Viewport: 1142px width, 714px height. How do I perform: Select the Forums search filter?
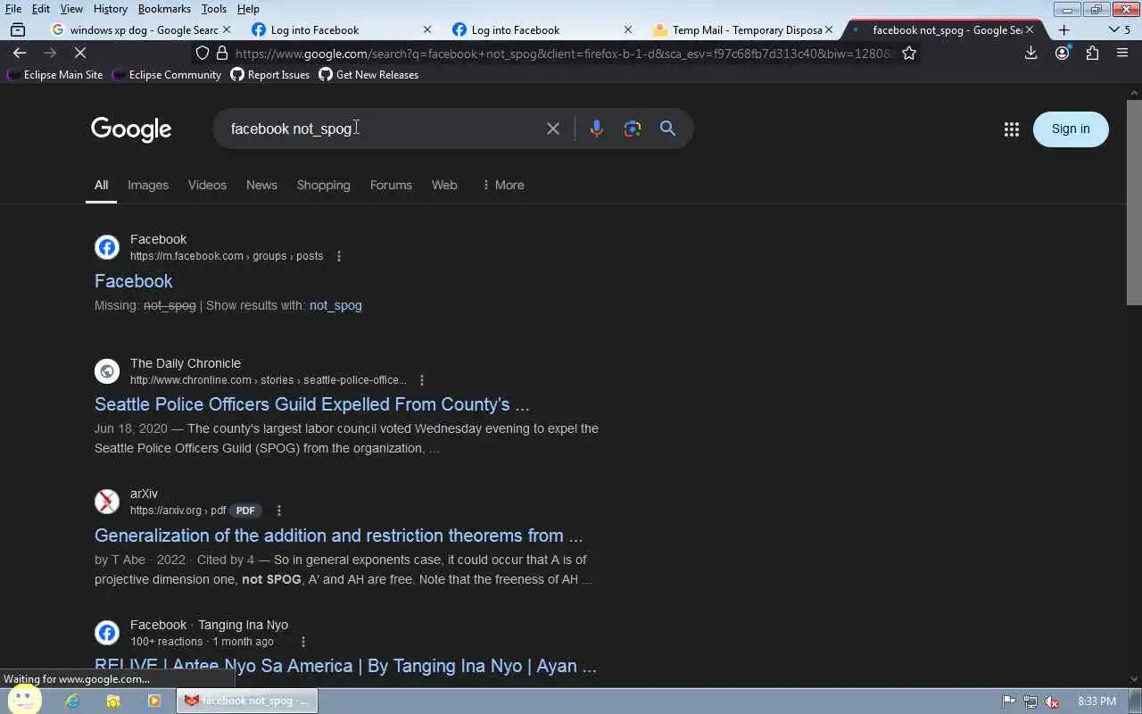pos(391,185)
